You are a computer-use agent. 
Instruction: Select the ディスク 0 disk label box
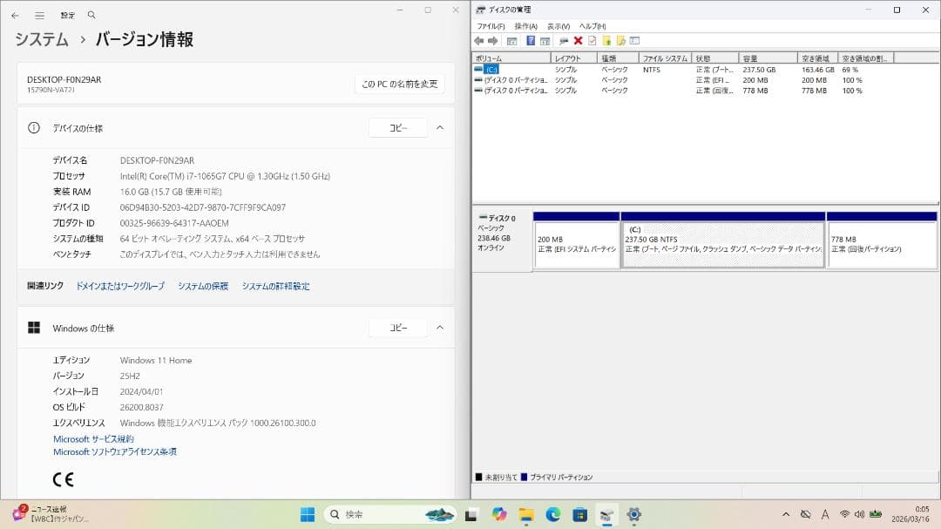(503, 241)
